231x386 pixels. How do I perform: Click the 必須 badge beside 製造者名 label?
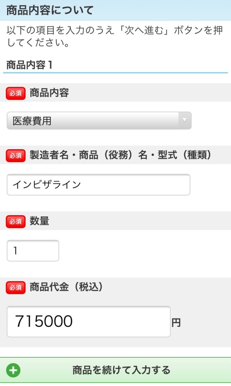coord(15,155)
